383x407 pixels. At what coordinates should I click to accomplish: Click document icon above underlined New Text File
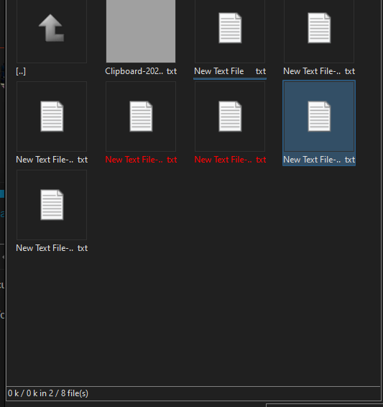pos(230,28)
